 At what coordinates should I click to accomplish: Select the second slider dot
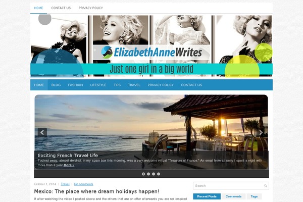pyautogui.click(x=148, y=174)
